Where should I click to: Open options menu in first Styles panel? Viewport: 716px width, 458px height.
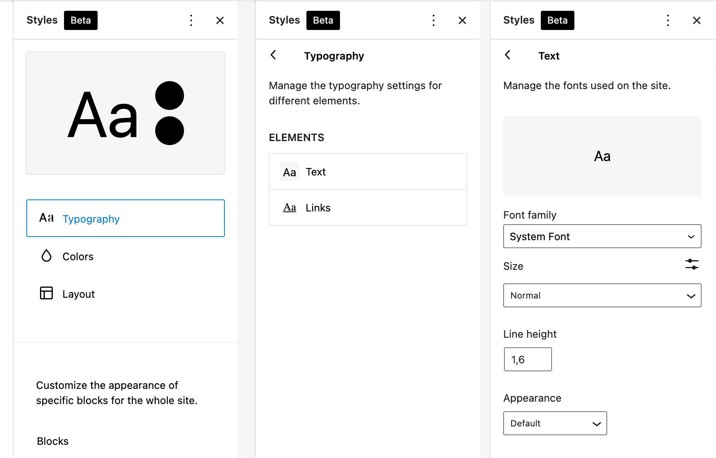tap(191, 20)
